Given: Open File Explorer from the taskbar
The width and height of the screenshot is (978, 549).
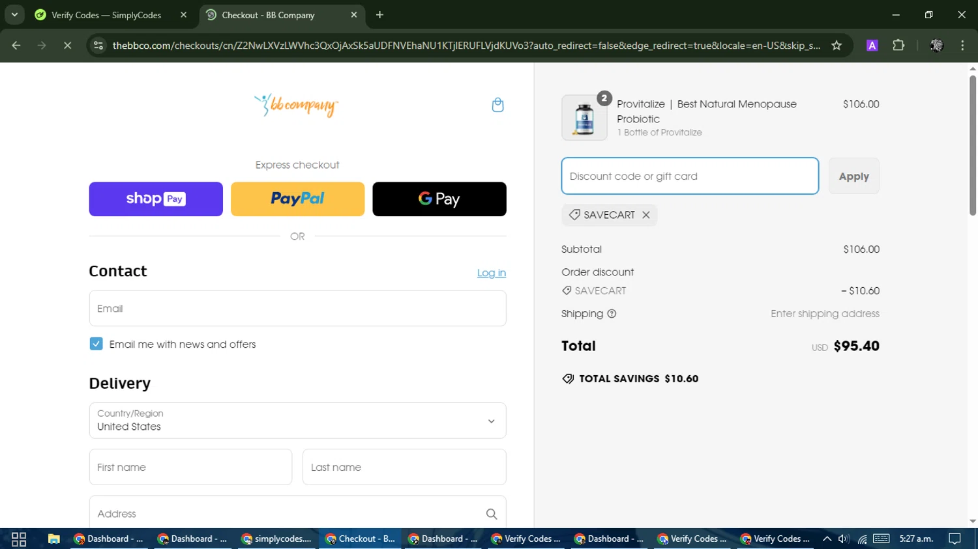Looking at the screenshot, I should [54, 539].
